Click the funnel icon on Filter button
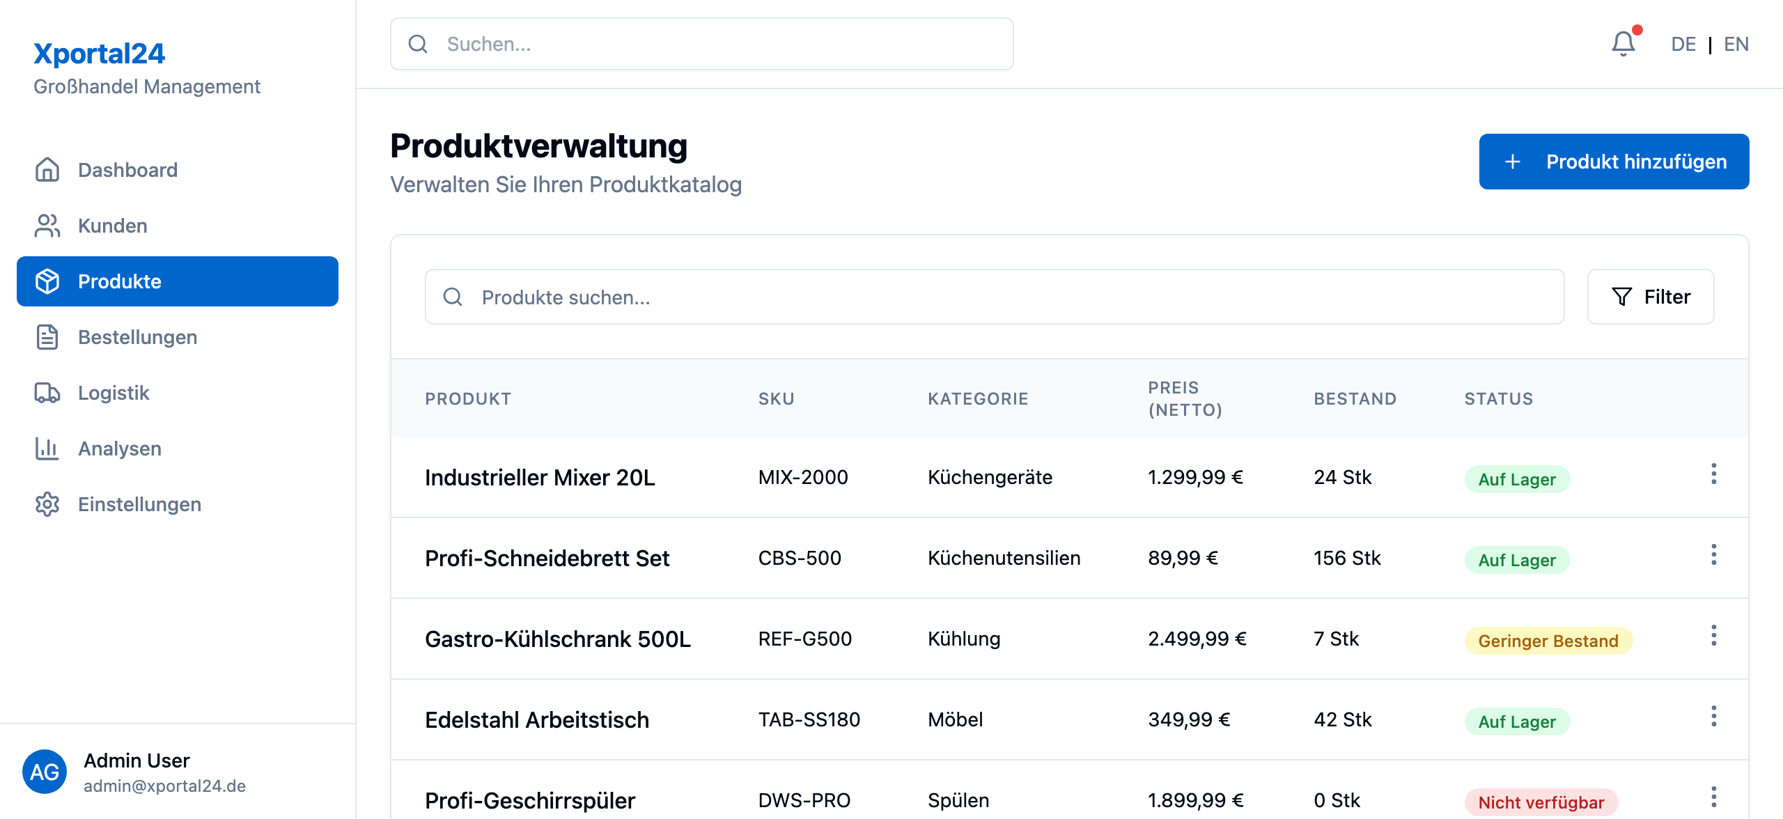Image resolution: width=1783 pixels, height=819 pixels. click(1621, 297)
